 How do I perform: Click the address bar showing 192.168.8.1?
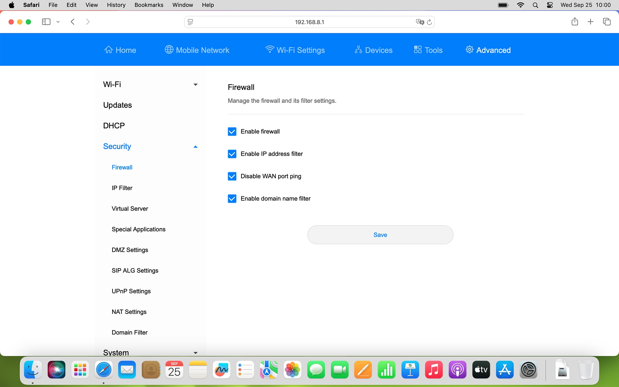pyautogui.click(x=309, y=22)
